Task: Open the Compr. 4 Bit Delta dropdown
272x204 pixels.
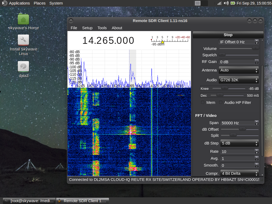Action: (x=239, y=173)
